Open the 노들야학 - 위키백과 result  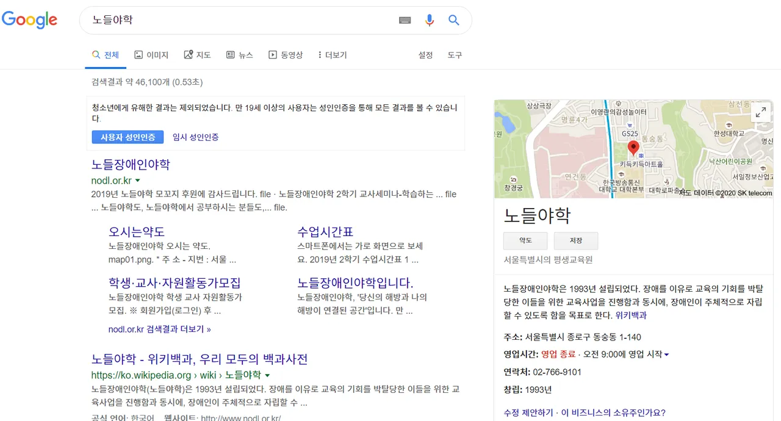pos(200,359)
